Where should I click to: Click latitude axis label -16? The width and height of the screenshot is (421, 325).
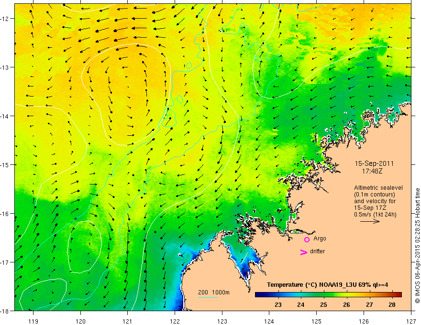coord(5,214)
